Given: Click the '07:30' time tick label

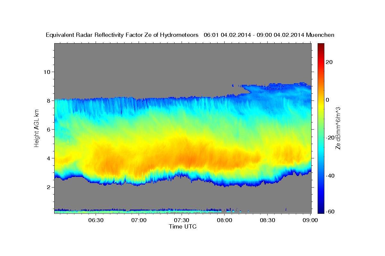Looking at the screenshot, I should coord(182,220).
